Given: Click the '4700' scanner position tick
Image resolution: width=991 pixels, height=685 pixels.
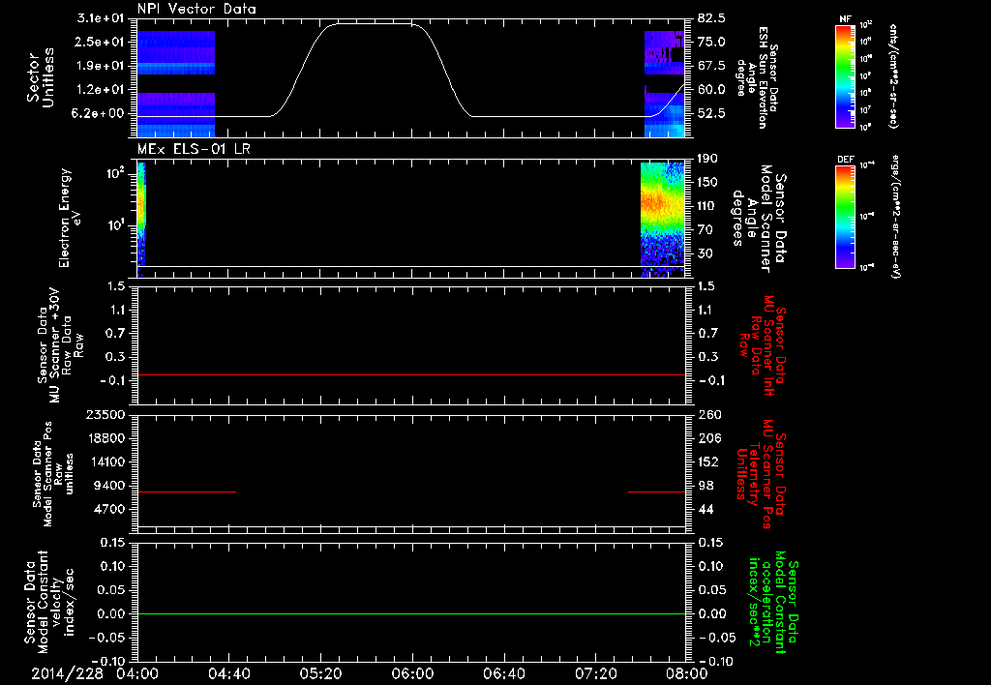Looking at the screenshot, I should [108, 509].
